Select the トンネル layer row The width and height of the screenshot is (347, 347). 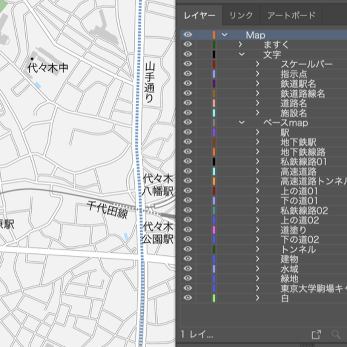coord(264,249)
